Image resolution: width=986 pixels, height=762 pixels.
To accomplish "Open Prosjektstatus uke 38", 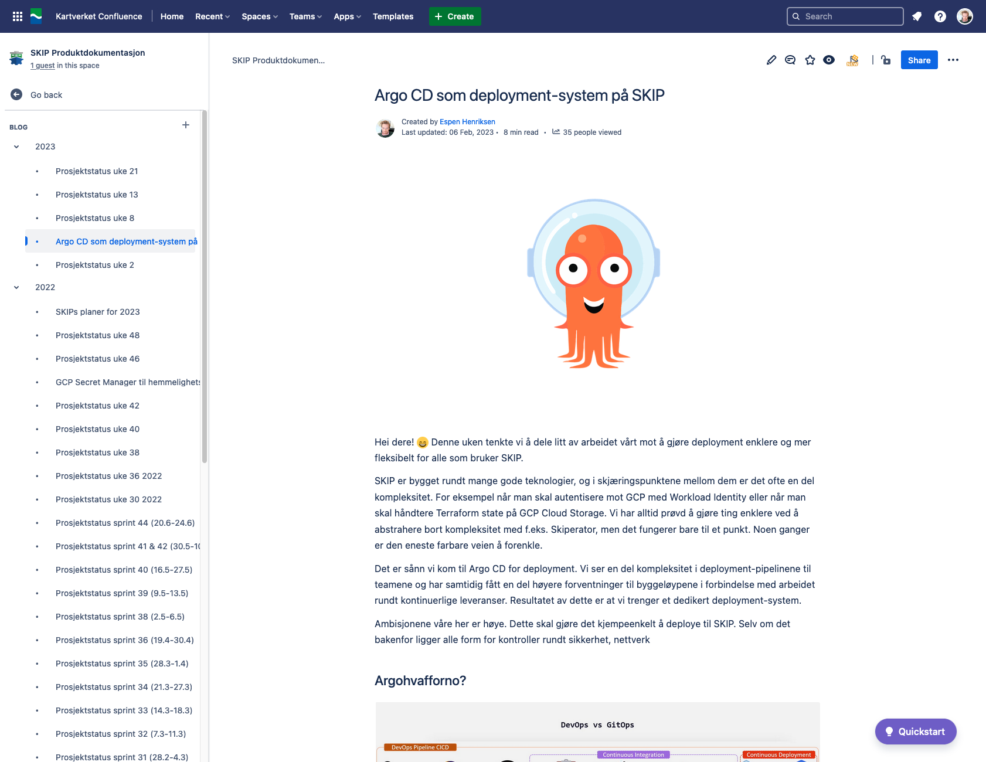I will 97,453.
